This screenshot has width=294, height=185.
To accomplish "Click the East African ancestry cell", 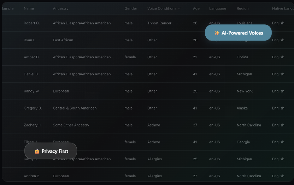I will coord(63,40).
